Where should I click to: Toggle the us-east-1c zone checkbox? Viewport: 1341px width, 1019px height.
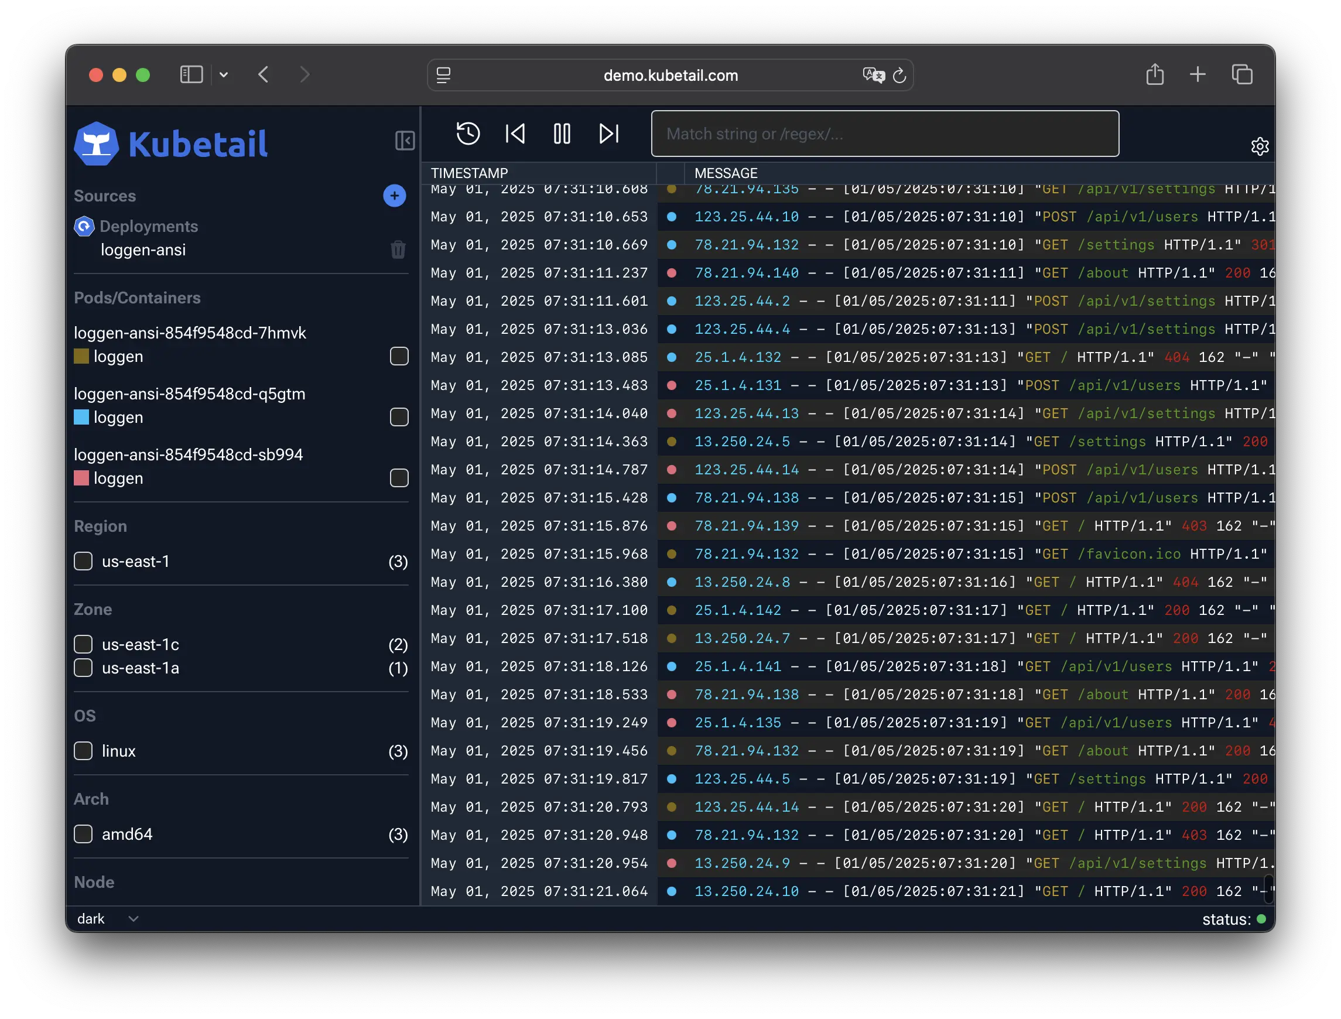(x=84, y=644)
